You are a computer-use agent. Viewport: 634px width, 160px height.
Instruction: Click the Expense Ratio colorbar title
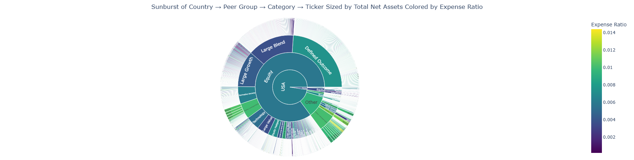tap(609, 25)
